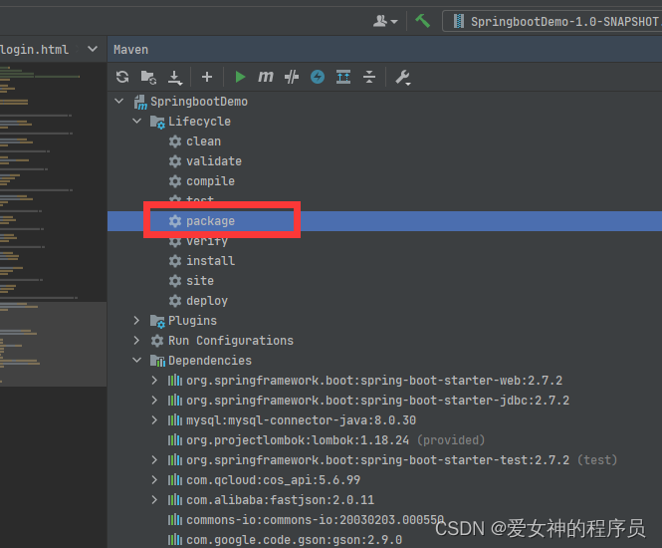The width and height of the screenshot is (662, 548).
Task: Expand the Plugins node
Action: pos(136,320)
